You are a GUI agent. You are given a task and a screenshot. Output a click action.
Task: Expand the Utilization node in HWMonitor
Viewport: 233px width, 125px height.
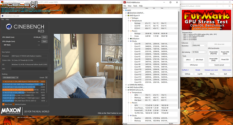129,39
